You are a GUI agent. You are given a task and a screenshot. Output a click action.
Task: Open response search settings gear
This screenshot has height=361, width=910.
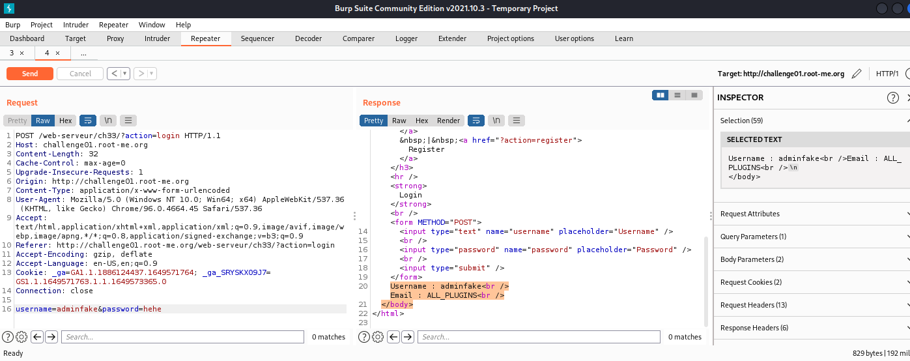click(378, 337)
